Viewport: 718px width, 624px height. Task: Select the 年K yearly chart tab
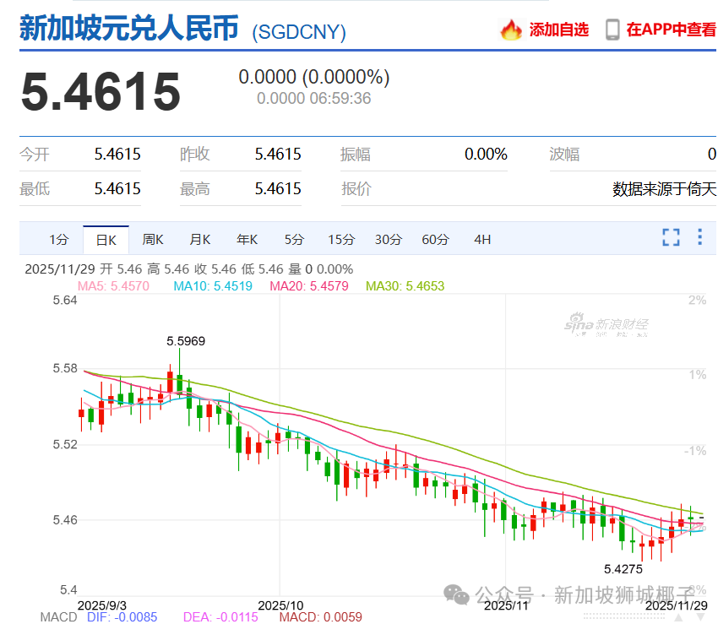(247, 240)
